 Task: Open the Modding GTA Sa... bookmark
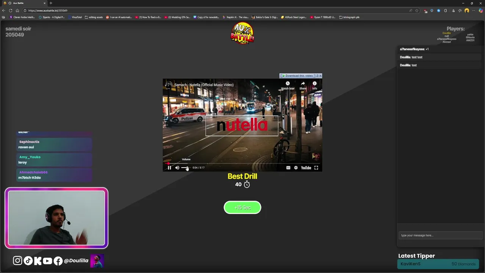point(177,17)
